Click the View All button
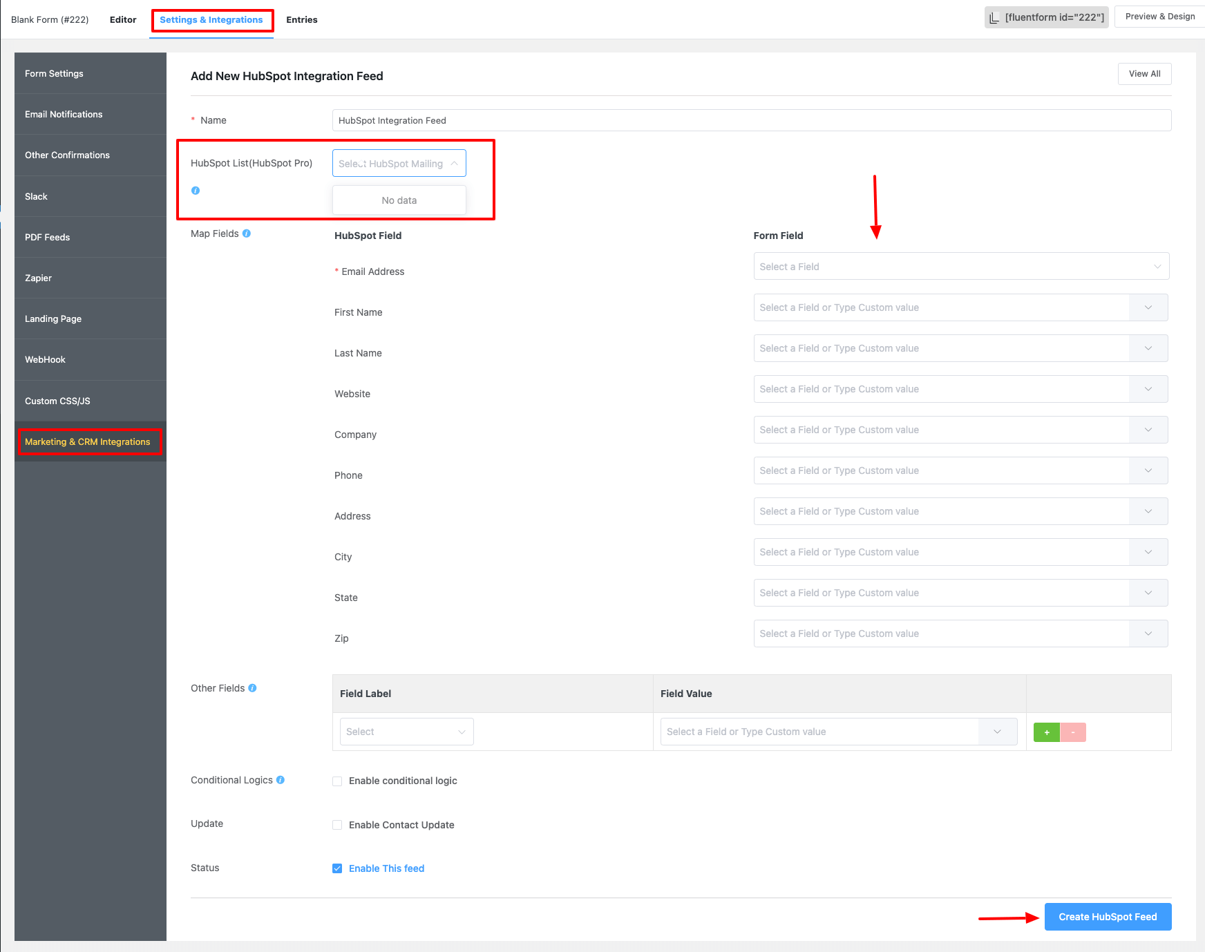This screenshot has height=952, width=1205. coord(1144,74)
